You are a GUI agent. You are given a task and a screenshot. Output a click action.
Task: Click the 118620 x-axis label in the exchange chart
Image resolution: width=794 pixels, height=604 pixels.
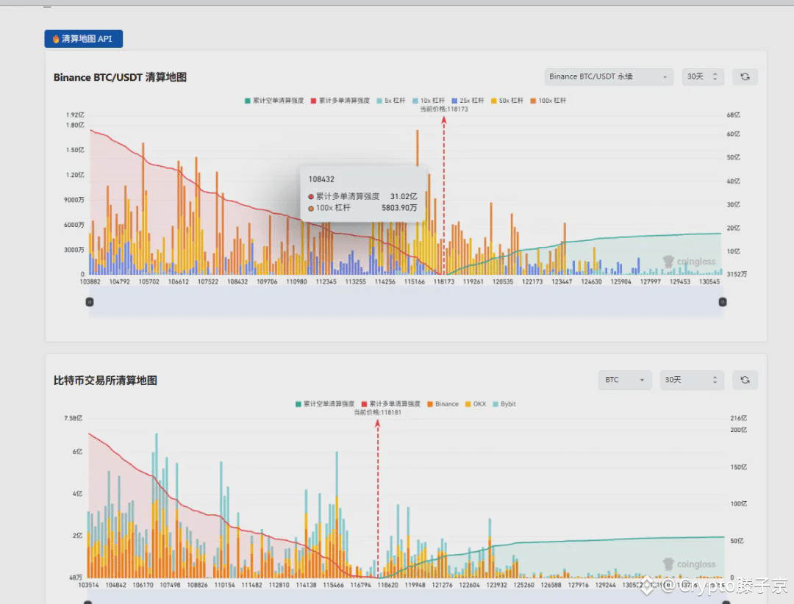pos(387,585)
